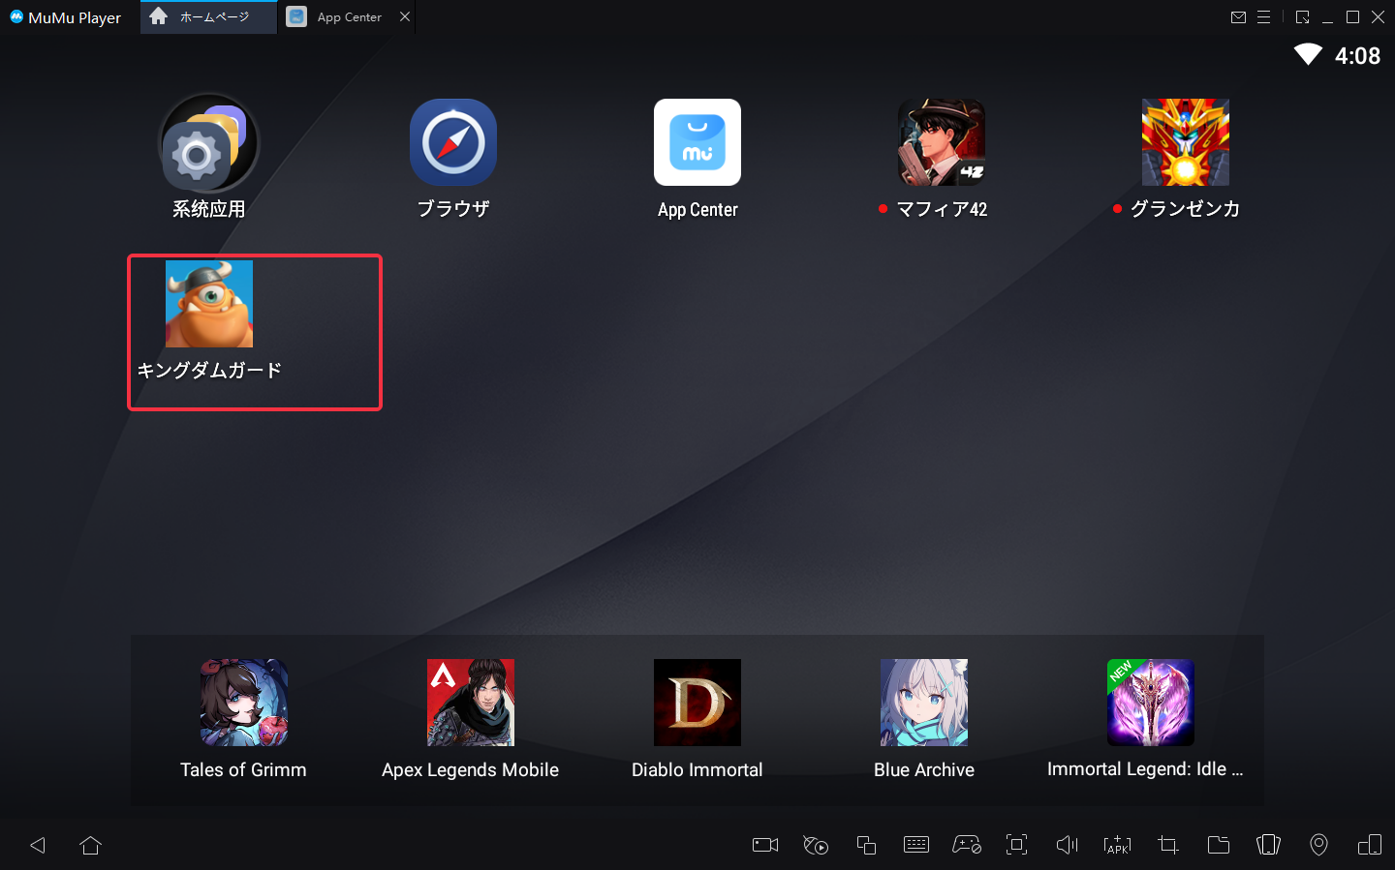Launch the マフィア42 game
This screenshot has width=1395, height=870.
pyautogui.click(x=942, y=142)
